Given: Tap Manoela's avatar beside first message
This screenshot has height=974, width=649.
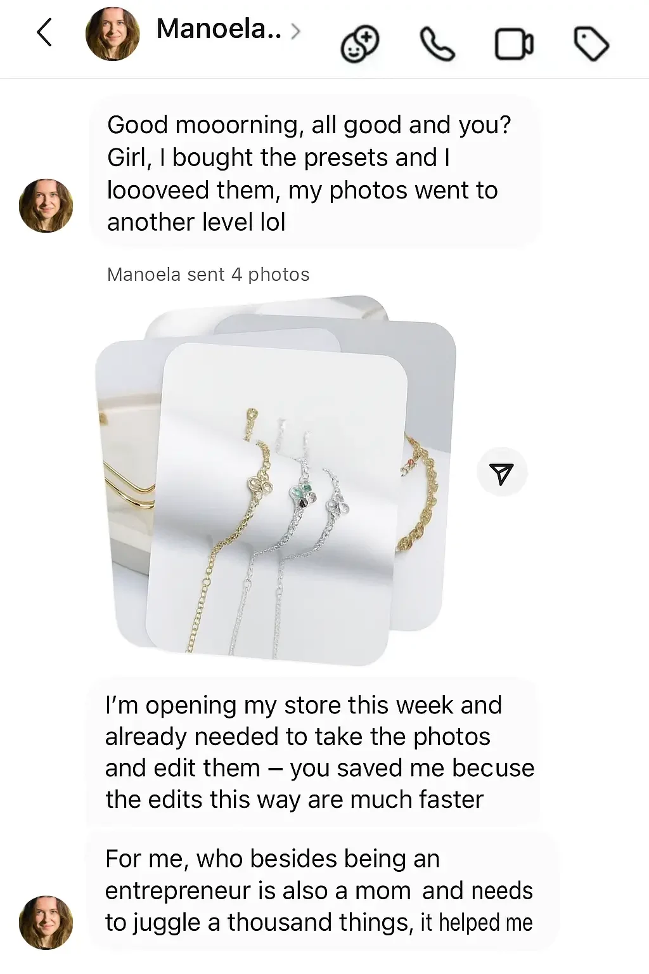Looking at the screenshot, I should (x=46, y=205).
